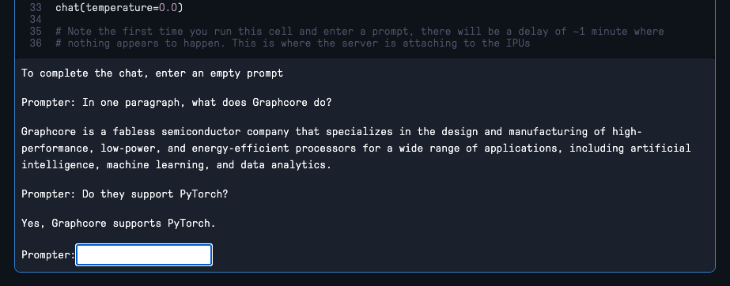Click the 'what does Graphcore do?' prompt line

tap(176, 102)
